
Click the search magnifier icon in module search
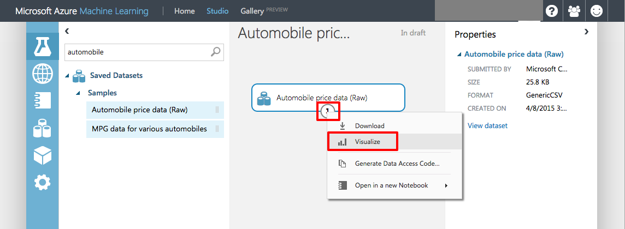(216, 52)
